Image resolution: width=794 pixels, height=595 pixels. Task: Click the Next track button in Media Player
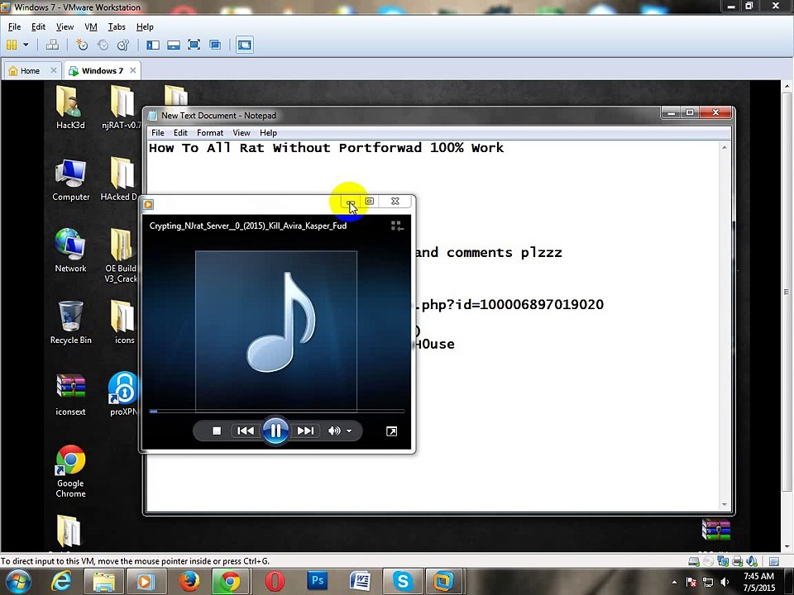[x=305, y=431]
